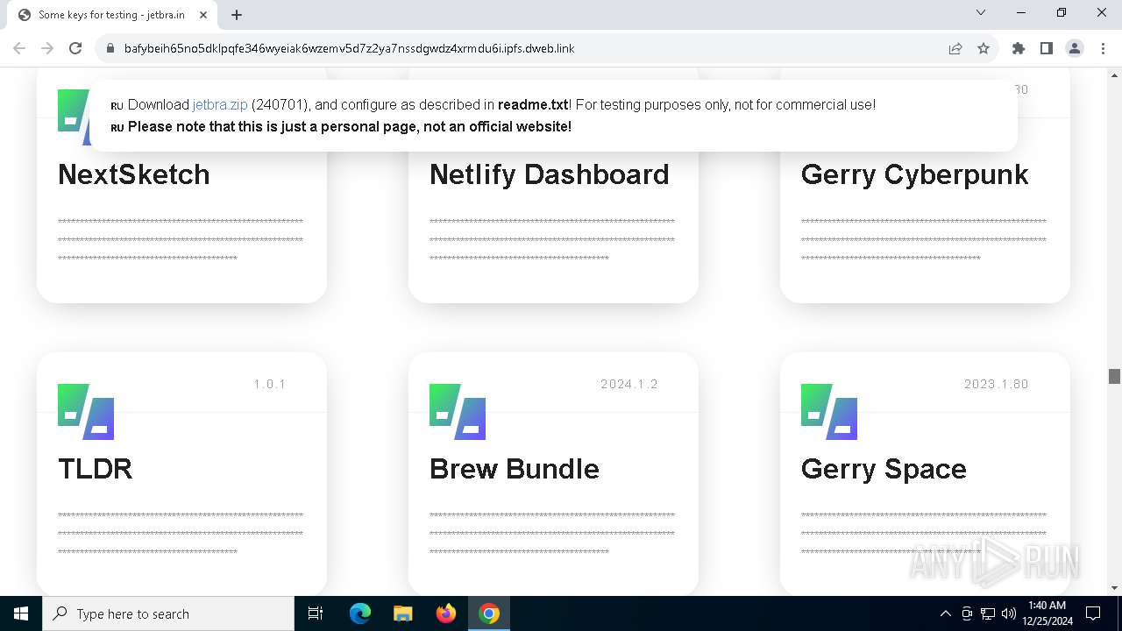Open the Gerry Cyberpunk card title
Screen dimensions: 1122x631
tap(914, 174)
